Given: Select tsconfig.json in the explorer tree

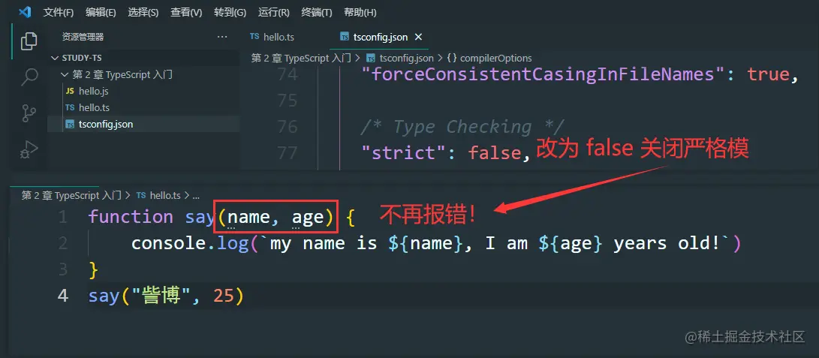Looking at the screenshot, I should pyautogui.click(x=106, y=124).
